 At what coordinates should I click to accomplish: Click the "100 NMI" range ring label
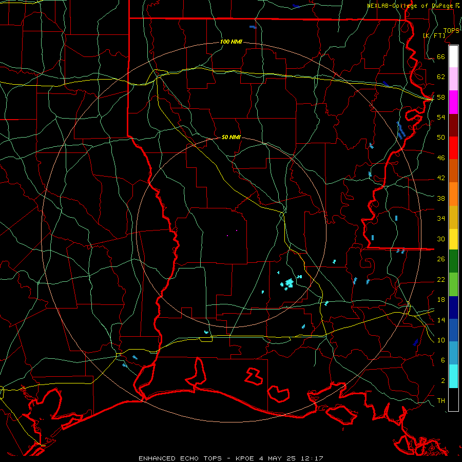tap(231, 42)
